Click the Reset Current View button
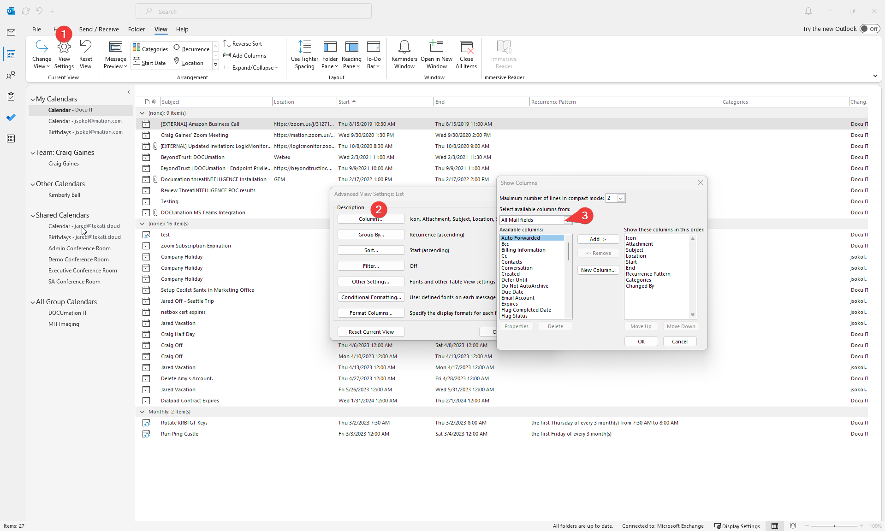Screen dimensions: 885x531 tap(371, 332)
